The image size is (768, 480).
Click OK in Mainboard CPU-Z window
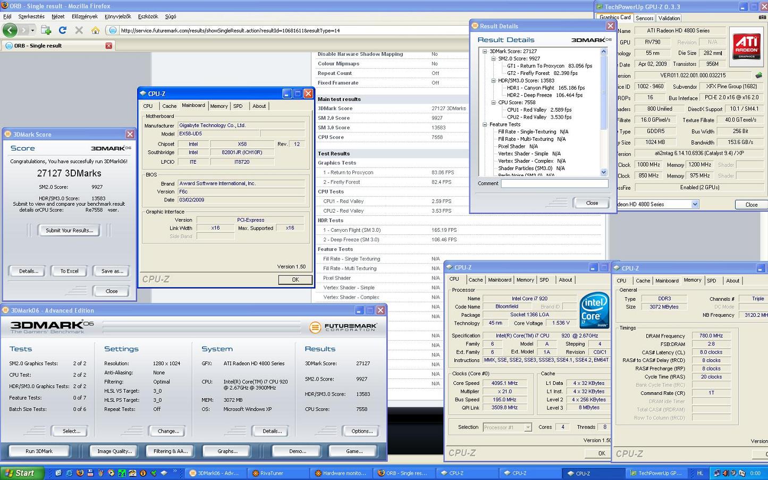pyautogui.click(x=295, y=280)
